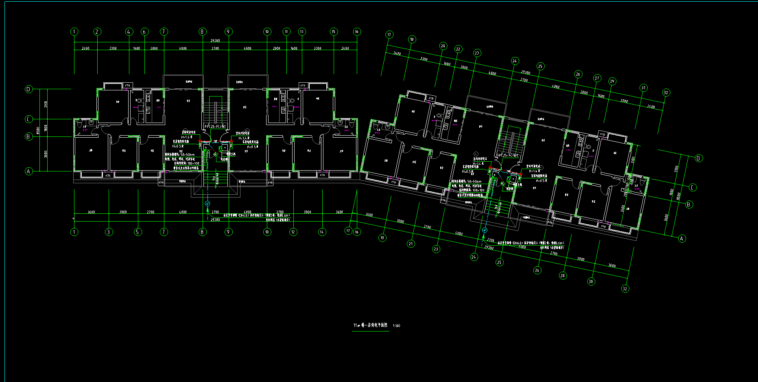Pick grid bubble 11 above left floor plan

click(x=286, y=32)
